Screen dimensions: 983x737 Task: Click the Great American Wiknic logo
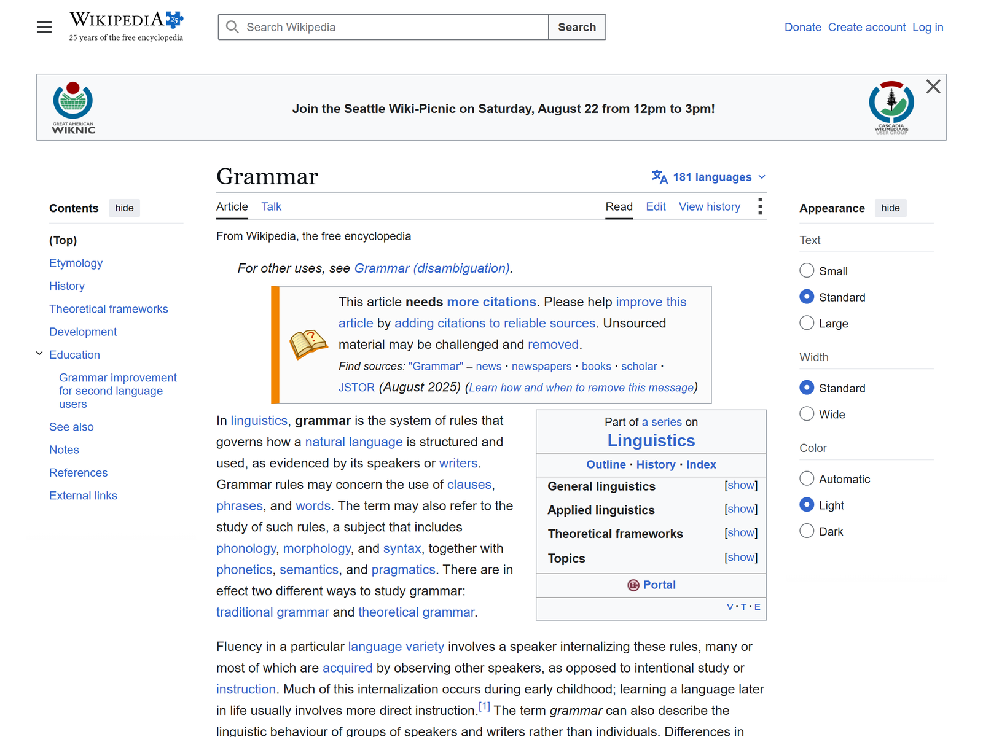tap(73, 107)
